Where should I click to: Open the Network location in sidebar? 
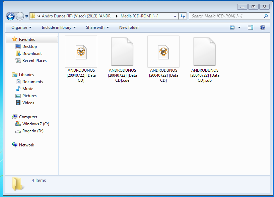click(26, 145)
